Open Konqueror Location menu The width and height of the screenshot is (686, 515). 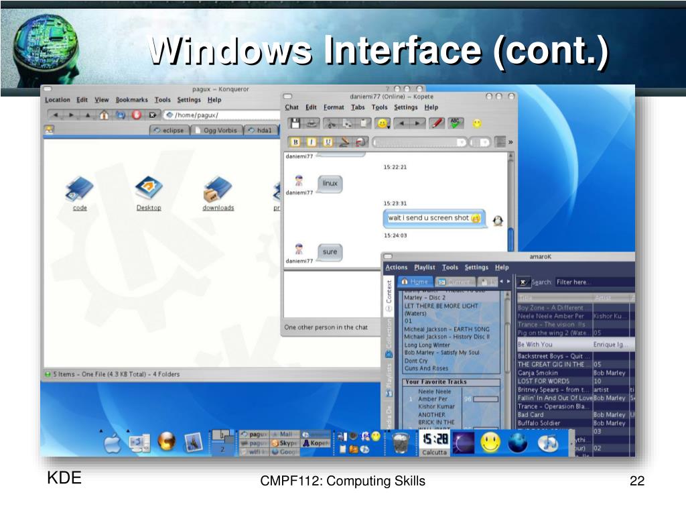(x=58, y=100)
